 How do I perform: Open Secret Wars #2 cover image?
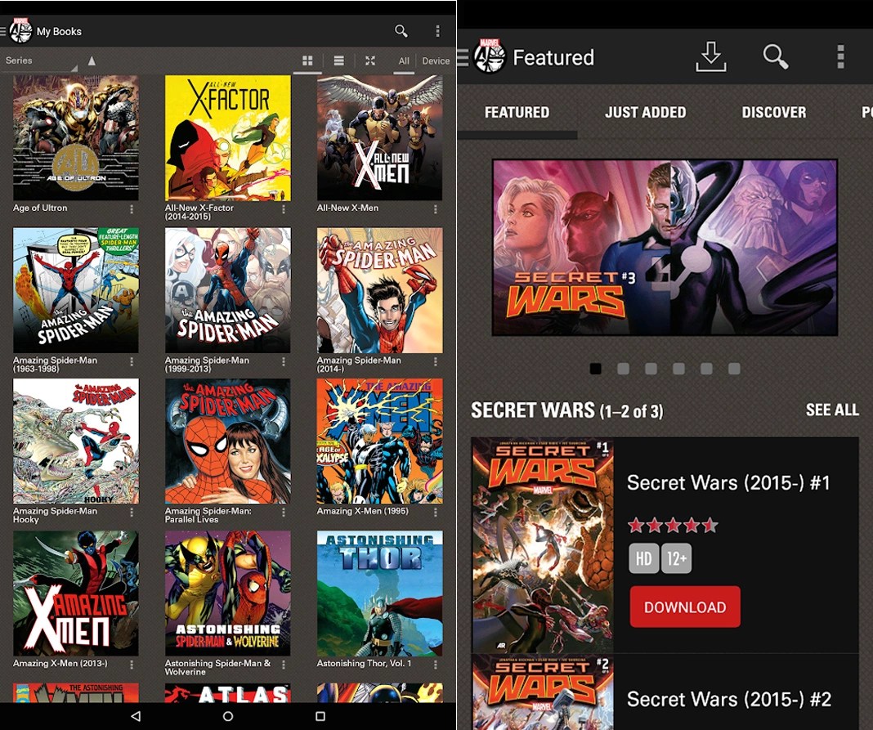tap(542, 692)
